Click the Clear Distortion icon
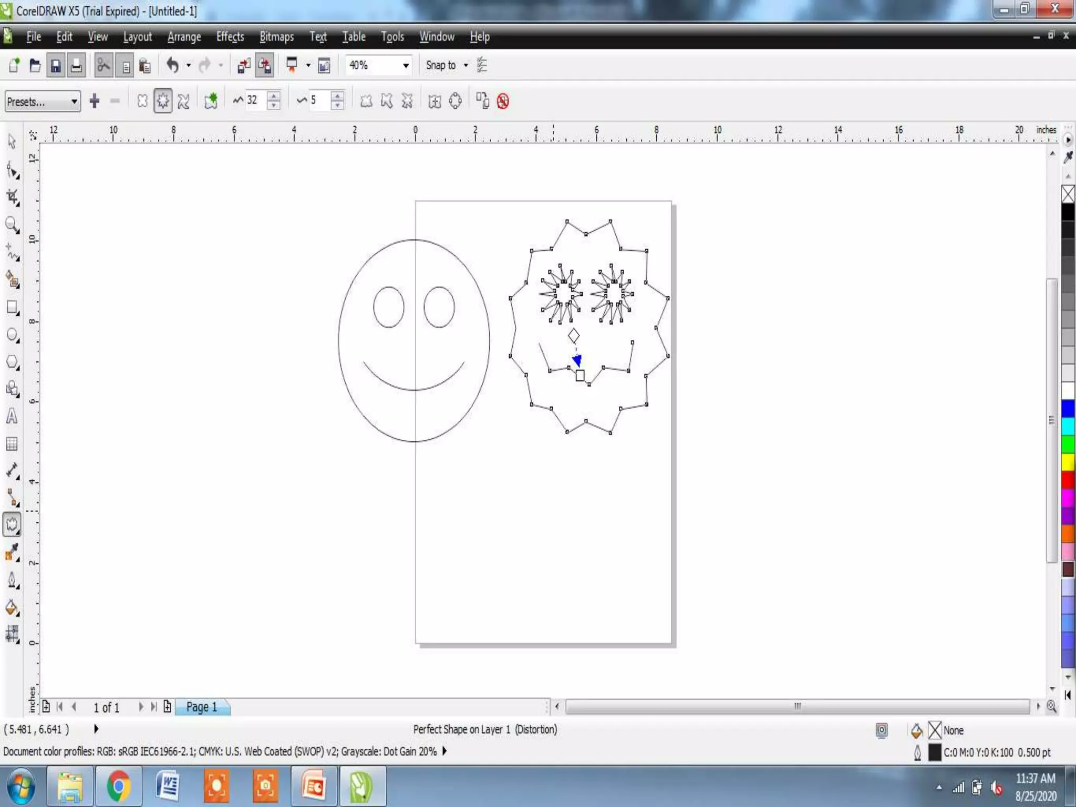1076x807 pixels. 503,101
